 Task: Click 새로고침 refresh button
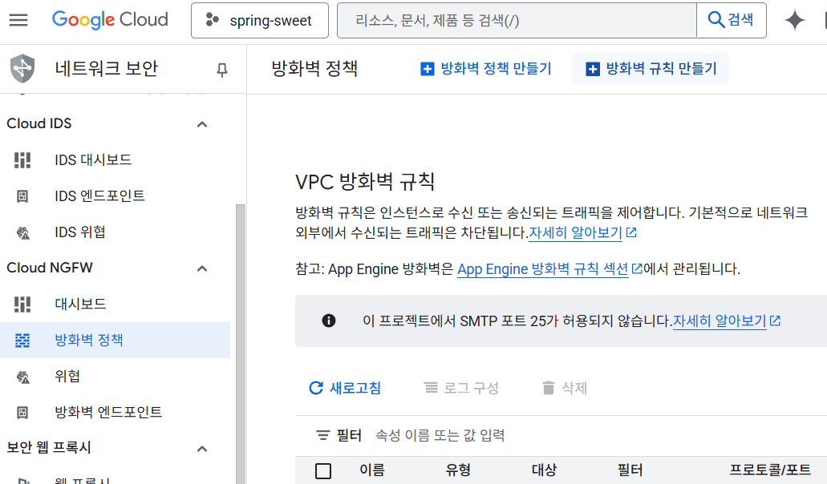tap(345, 388)
